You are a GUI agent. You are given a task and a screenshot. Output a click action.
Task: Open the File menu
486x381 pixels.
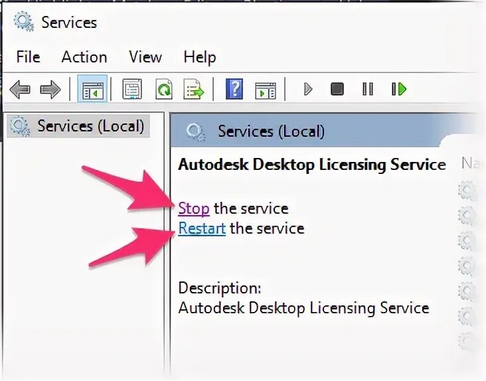28,57
